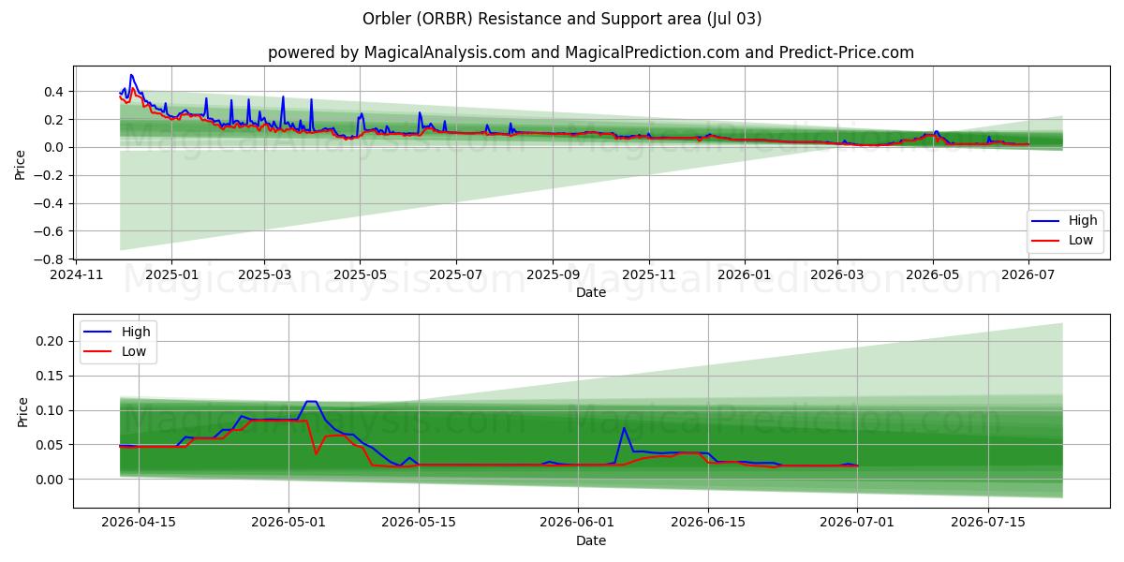Screen dimensions: 1124x562
Task: Click the top chart 'Price' axis label
Action: click(x=21, y=164)
